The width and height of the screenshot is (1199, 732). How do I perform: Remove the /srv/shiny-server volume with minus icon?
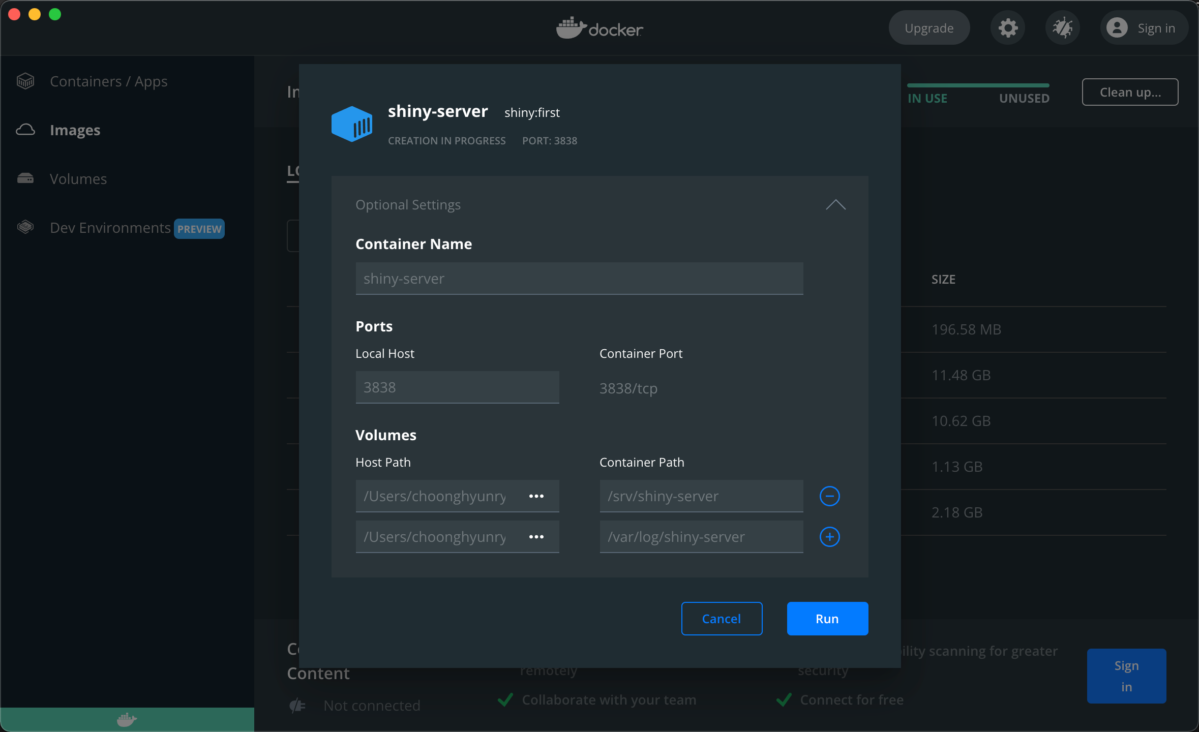(830, 496)
